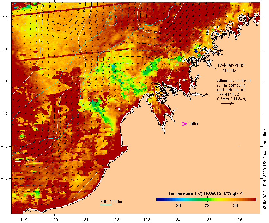Click the longitude label '124'
Screen dimensions: 269x223
coord(177,220)
